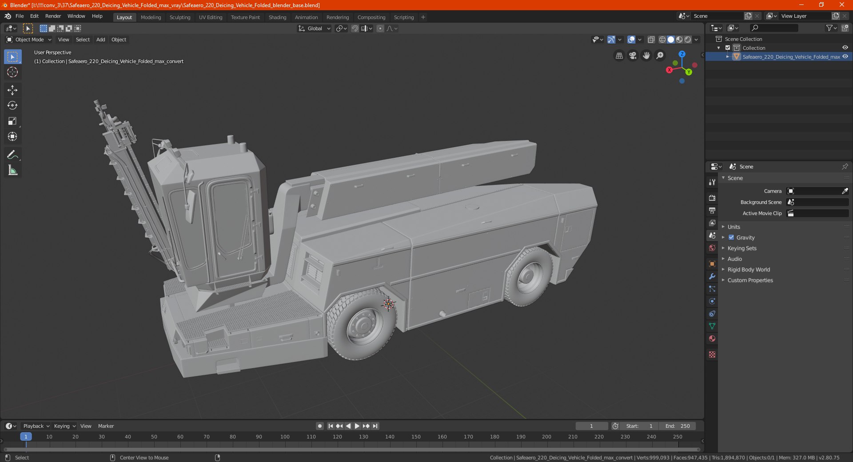Hide Safeaero_220 object with eye icon
Image resolution: width=853 pixels, height=462 pixels.
pyautogui.click(x=845, y=57)
